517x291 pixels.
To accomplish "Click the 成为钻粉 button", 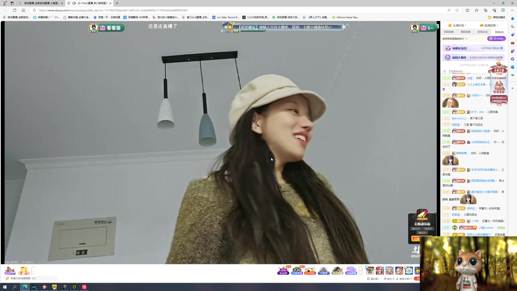I will [x=496, y=39].
